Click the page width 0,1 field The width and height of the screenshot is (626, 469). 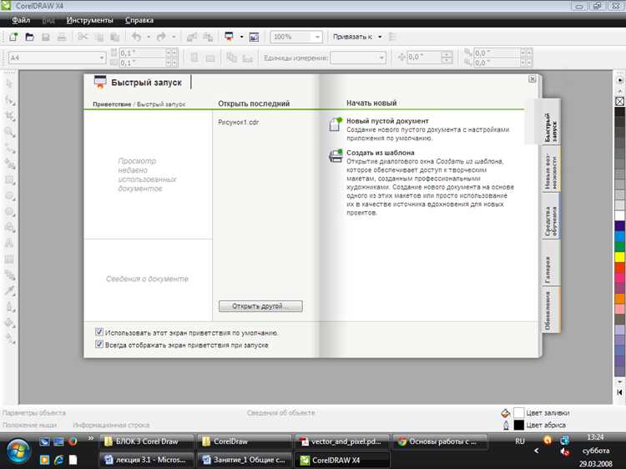tap(142, 53)
